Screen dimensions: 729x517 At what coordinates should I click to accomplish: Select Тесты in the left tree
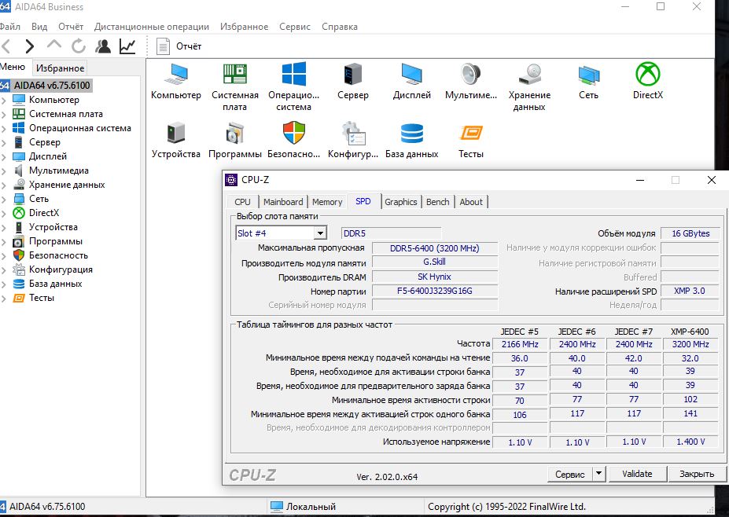[42, 298]
